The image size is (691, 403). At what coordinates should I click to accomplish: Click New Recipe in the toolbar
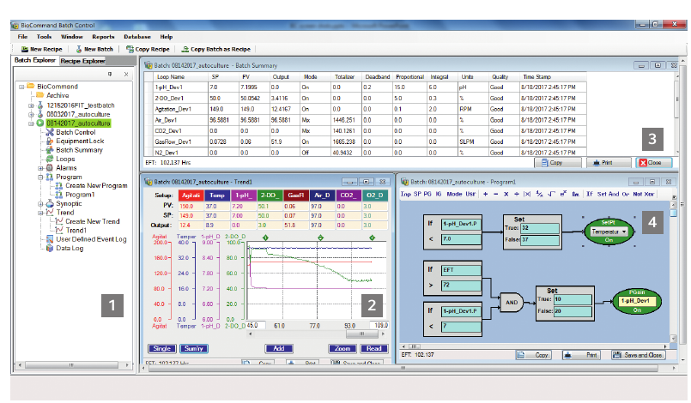tap(42, 49)
